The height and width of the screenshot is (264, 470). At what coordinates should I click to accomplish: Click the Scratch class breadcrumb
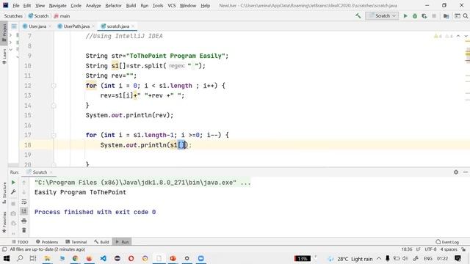coord(38,16)
